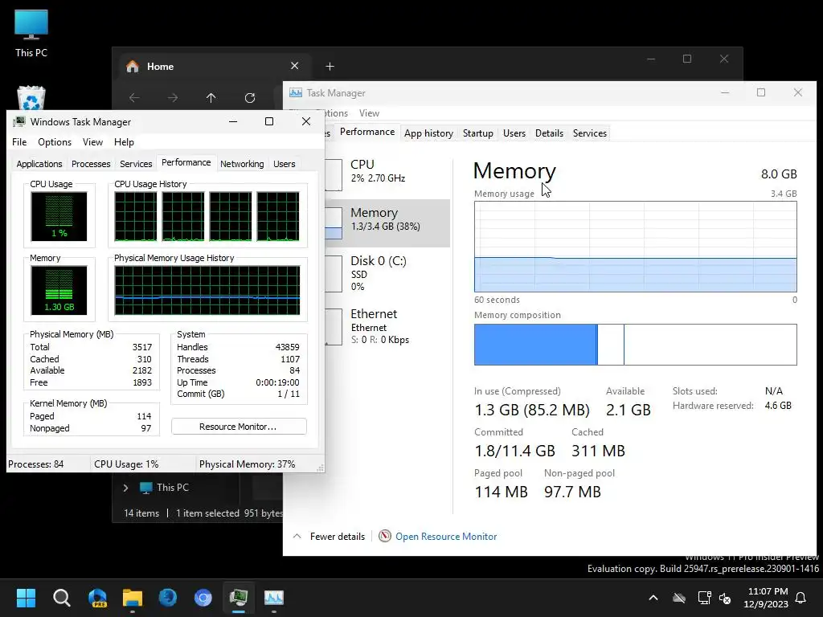
Task: Click the in-use part of Memory composition bar
Action: 535,344
